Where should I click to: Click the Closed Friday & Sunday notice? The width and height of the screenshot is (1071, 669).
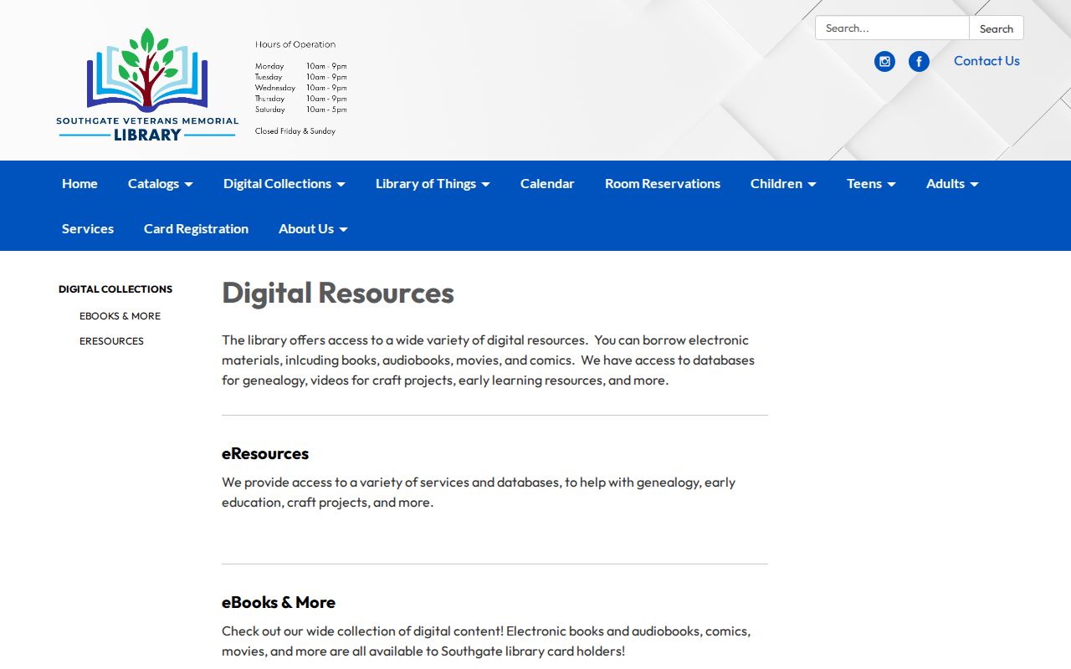[295, 131]
